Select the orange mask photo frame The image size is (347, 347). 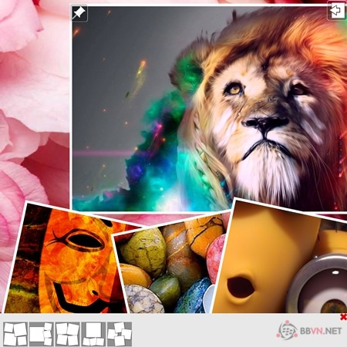[x=68, y=258]
